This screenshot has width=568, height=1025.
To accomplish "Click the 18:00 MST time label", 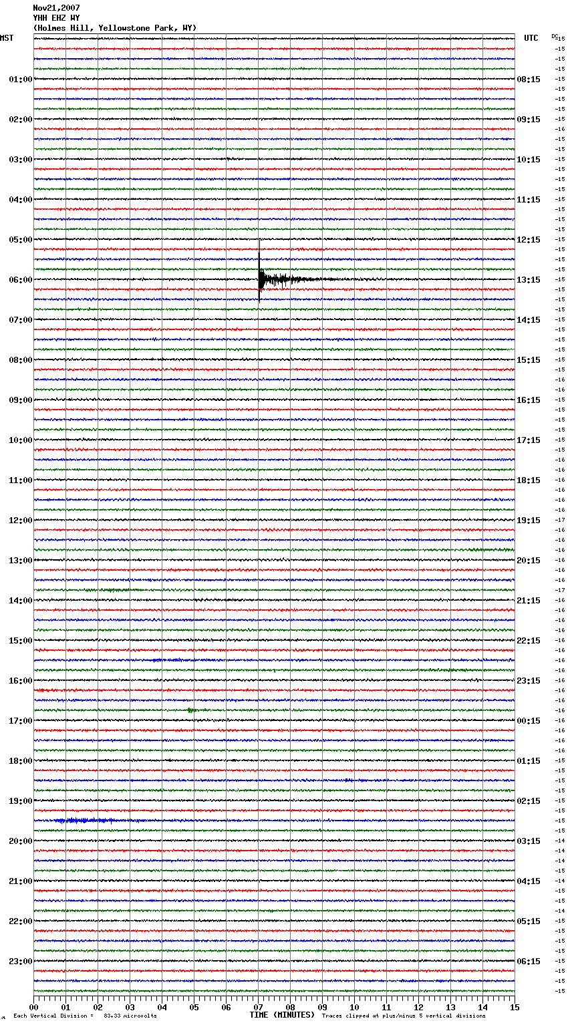I will pos(20,761).
